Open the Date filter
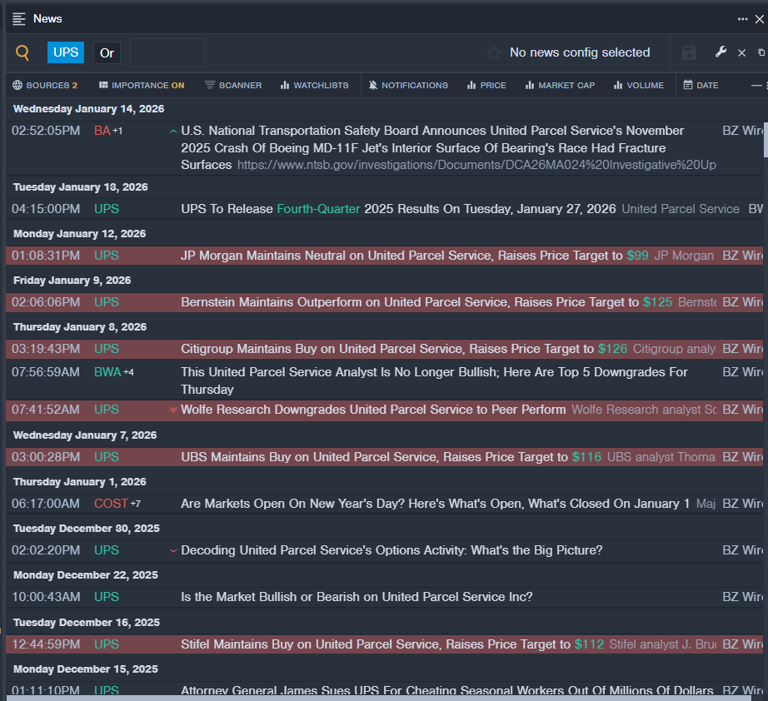This screenshot has width=768, height=701. 701,85
